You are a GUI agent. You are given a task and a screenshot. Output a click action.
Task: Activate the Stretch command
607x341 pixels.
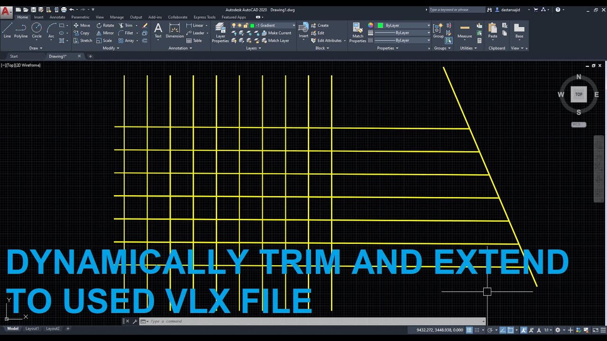click(x=83, y=41)
